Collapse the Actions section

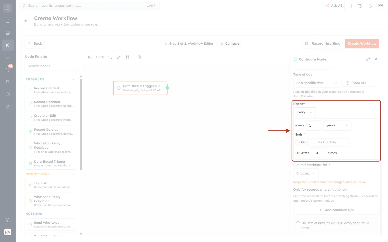click(x=74, y=214)
